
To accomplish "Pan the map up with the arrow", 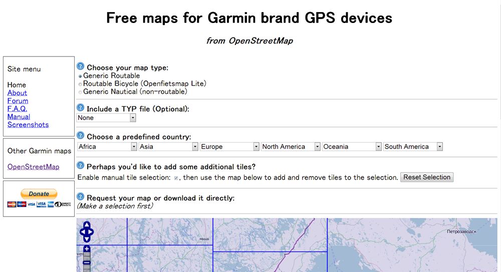I will click(87, 224).
